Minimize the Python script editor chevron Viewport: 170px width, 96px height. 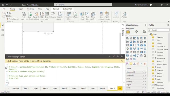[110, 57]
